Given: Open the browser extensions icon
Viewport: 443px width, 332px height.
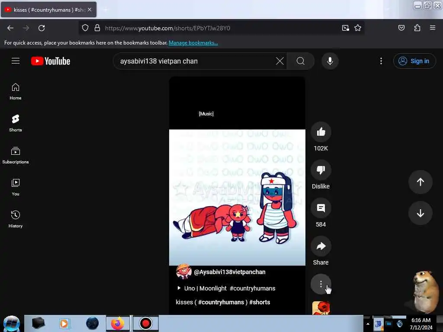Looking at the screenshot, I should coord(417,28).
